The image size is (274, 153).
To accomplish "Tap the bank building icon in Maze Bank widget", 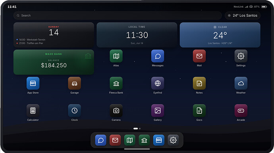I will 88,56.
